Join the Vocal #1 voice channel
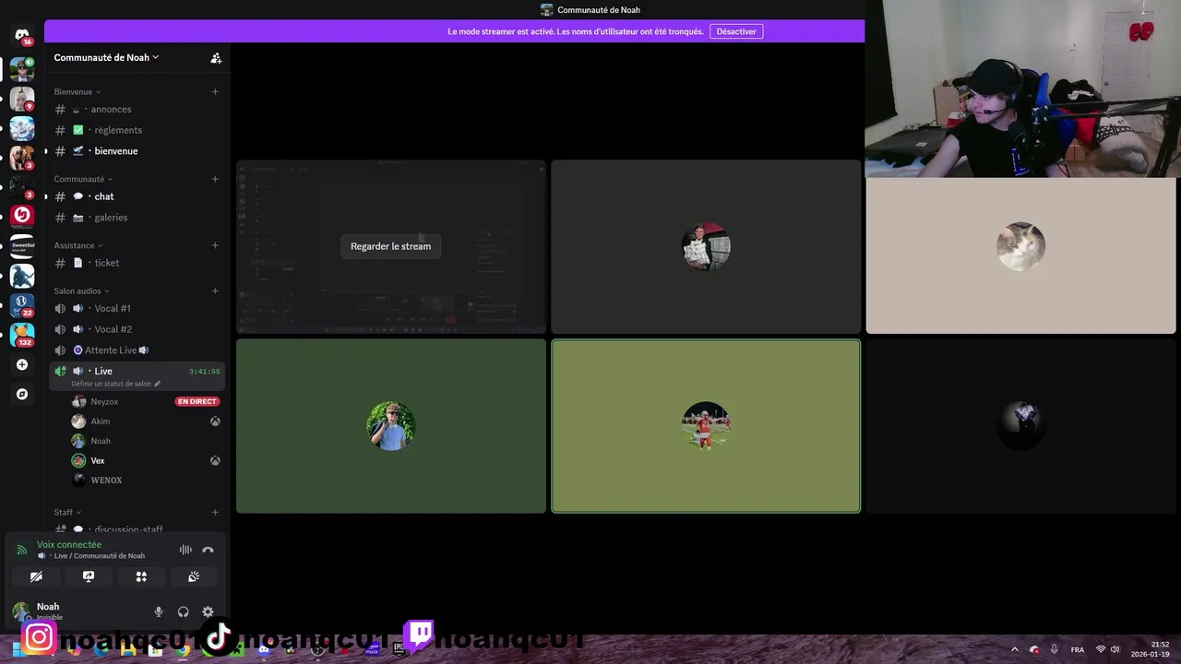The width and height of the screenshot is (1181, 664). pos(137,308)
